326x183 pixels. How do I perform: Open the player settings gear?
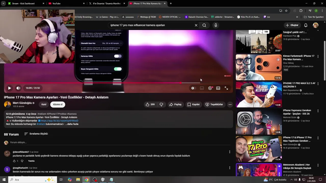tap(210, 88)
